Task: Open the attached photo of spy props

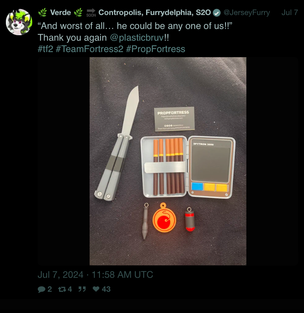Action: point(168,161)
